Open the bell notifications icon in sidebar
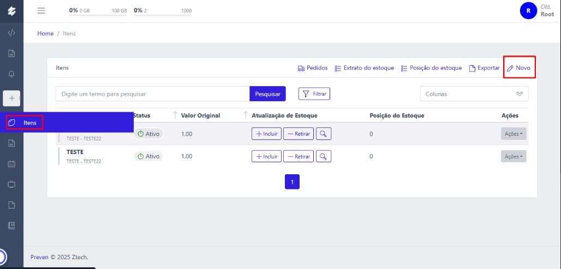 (11, 74)
